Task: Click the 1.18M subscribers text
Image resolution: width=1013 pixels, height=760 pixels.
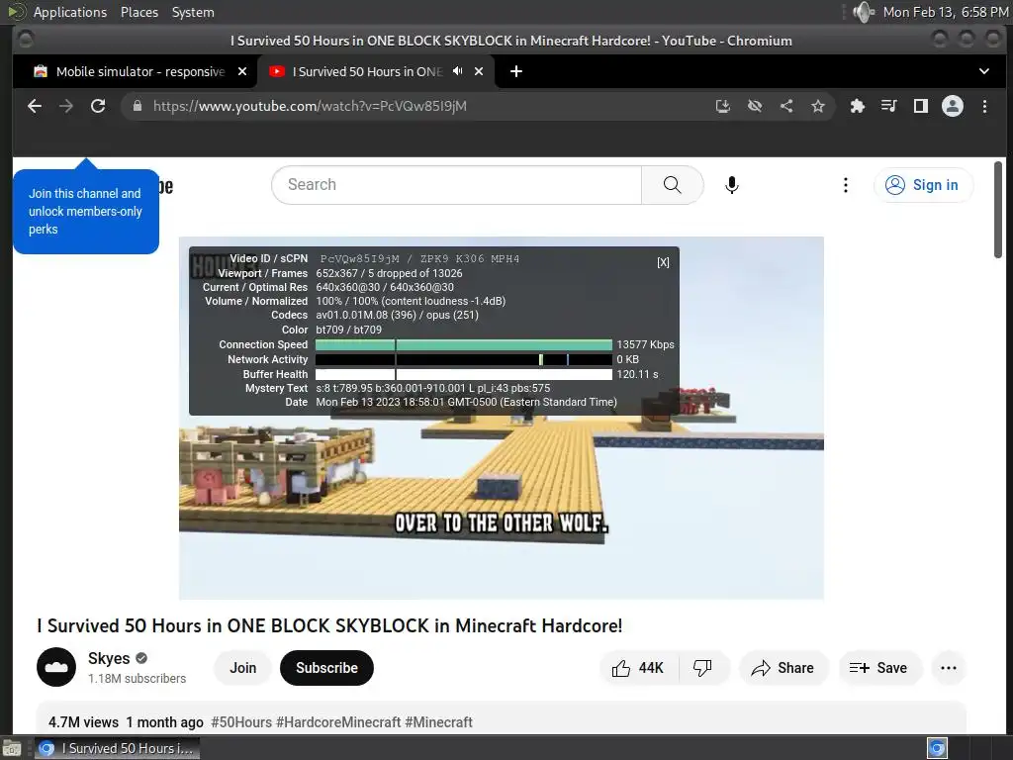Action: [137, 679]
